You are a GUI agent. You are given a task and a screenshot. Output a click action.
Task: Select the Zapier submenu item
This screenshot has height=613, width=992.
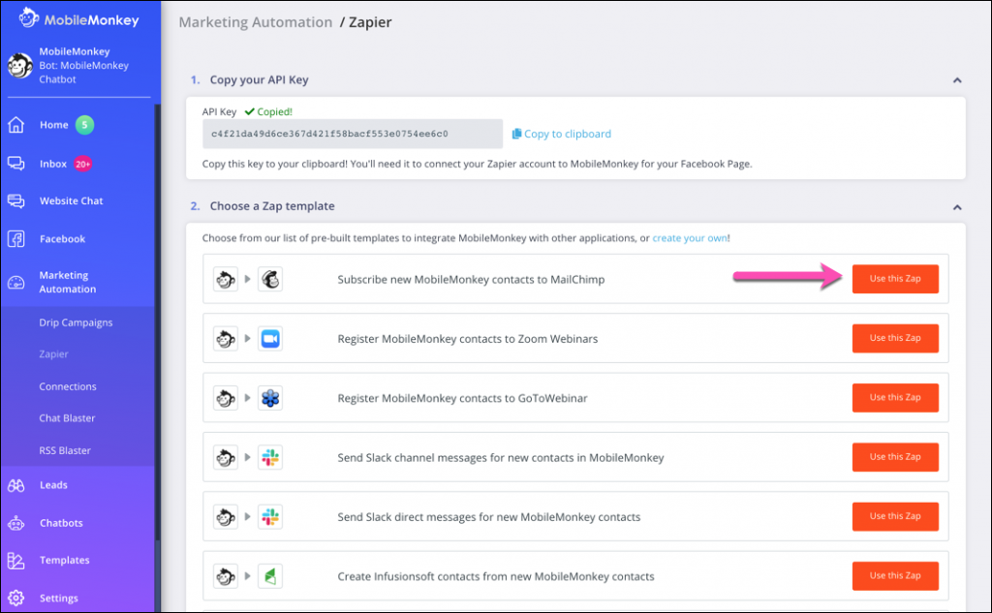tap(54, 354)
